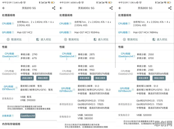
Task: Open GFXBench help icon in 天玑800U panel
Action: click(x=74, y=90)
